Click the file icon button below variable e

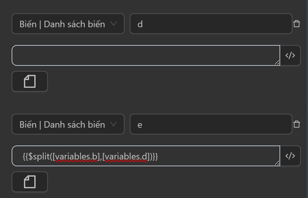[30, 182]
